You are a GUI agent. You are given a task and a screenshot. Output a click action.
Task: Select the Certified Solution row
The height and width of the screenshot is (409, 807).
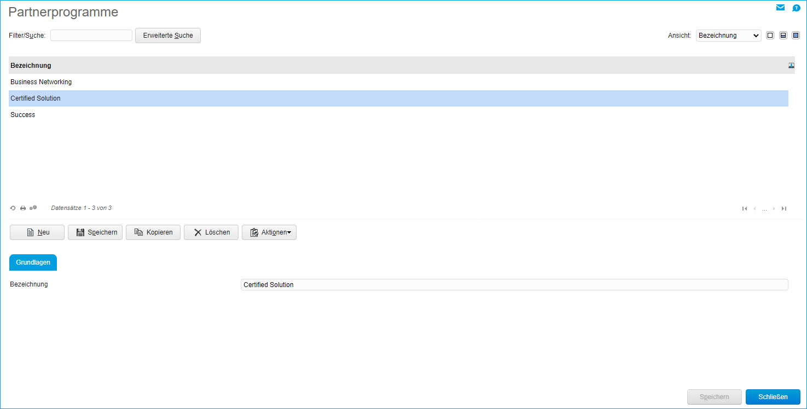398,98
